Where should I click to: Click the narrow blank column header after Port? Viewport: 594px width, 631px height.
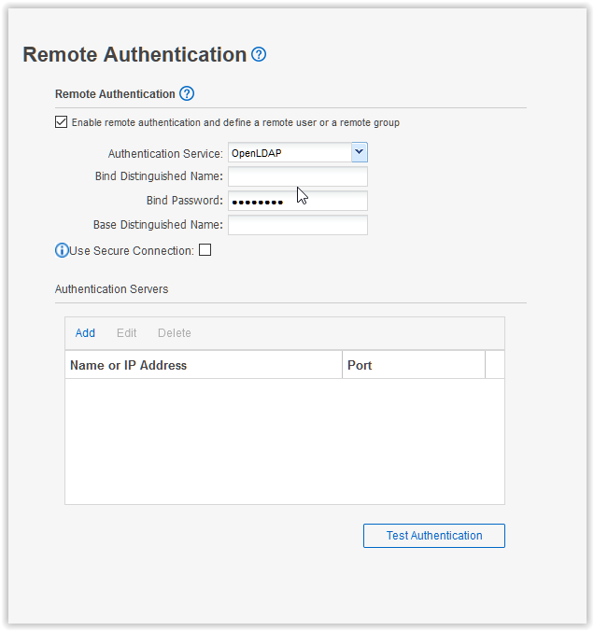tap(494, 365)
